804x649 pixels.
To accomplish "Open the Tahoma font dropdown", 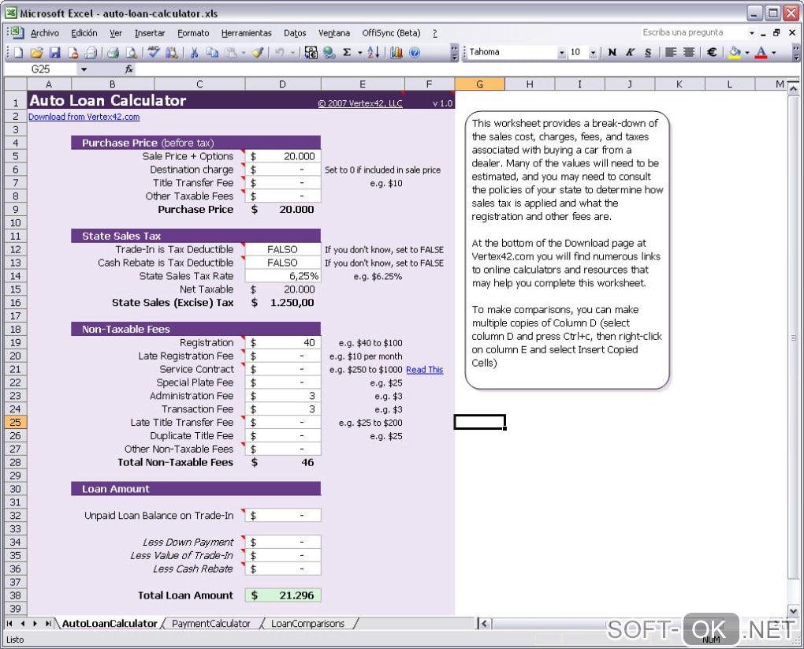I will pyautogui.click(x=561, y=52).
